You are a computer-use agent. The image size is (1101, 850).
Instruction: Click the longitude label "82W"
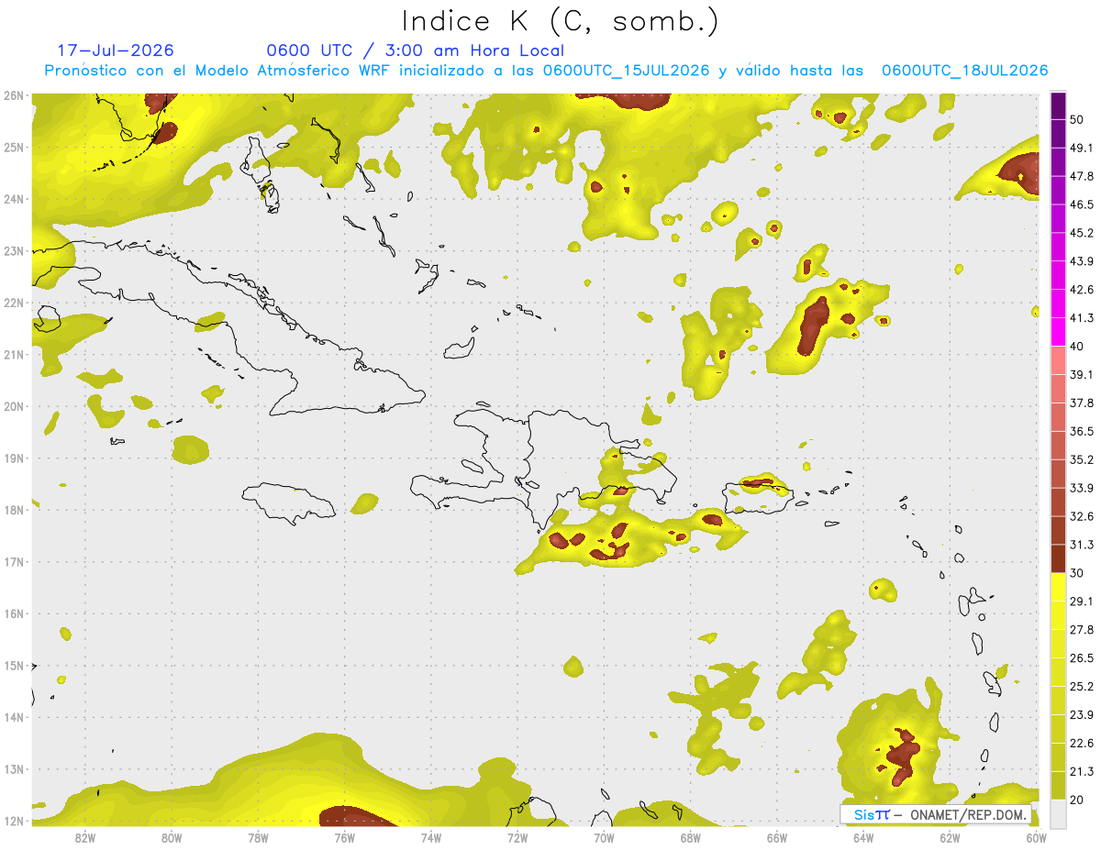[85, 837]
